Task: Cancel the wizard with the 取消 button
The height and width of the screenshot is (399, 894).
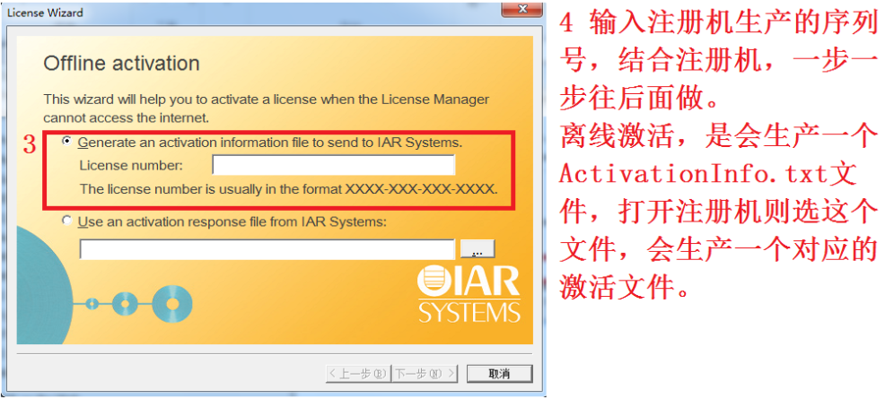Action: point(499,373)
